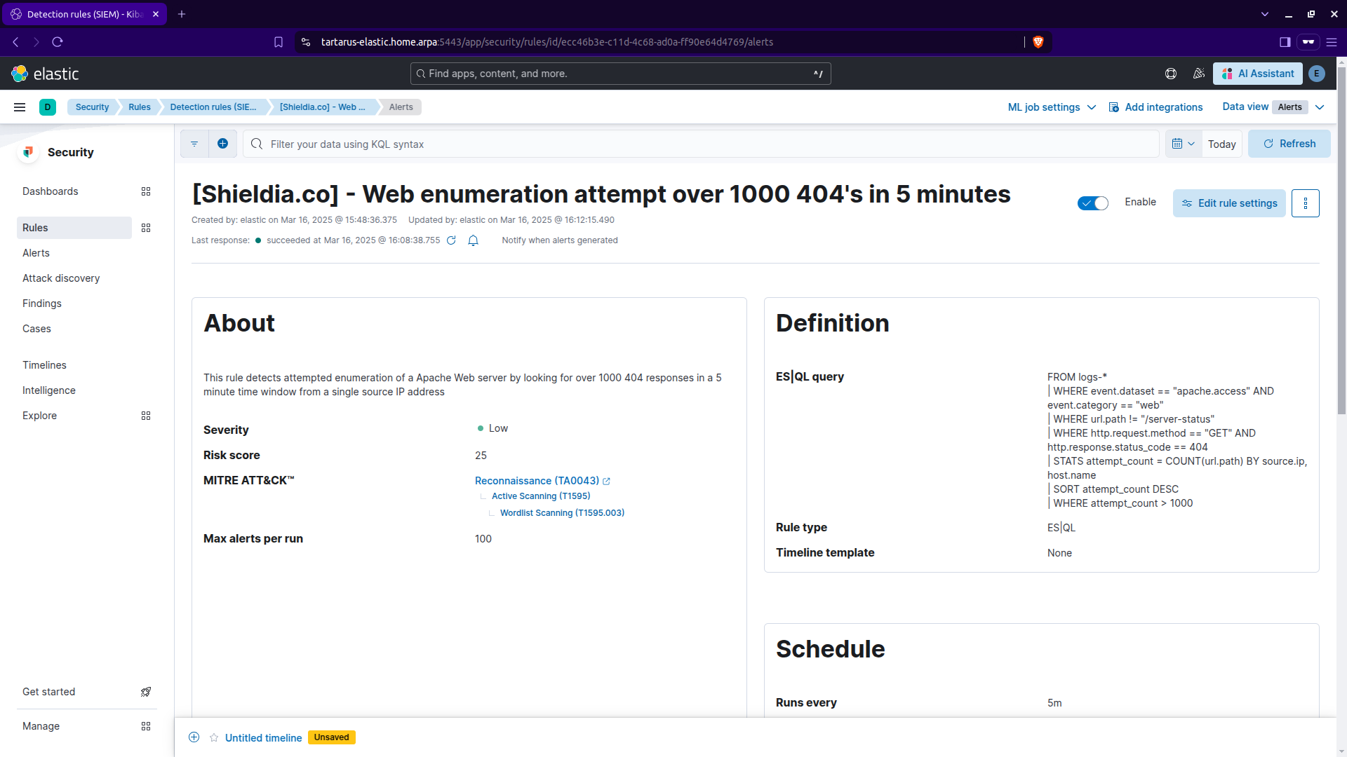Click the notification bell icon
1347x757 pixels.
pyautogui.click(x=474, y=240)
